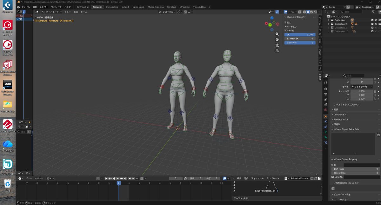Open the Render properties tab icon
The width and height of the screenshot is (381, 205).
click(x=325, y=89)
